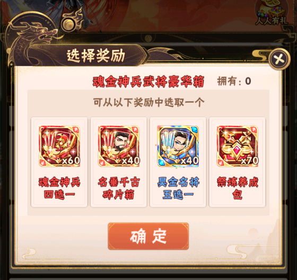This screenshot has width=297, height=280.
Task: Click the x70 quantity badge
Action: [x=249, y=161]
